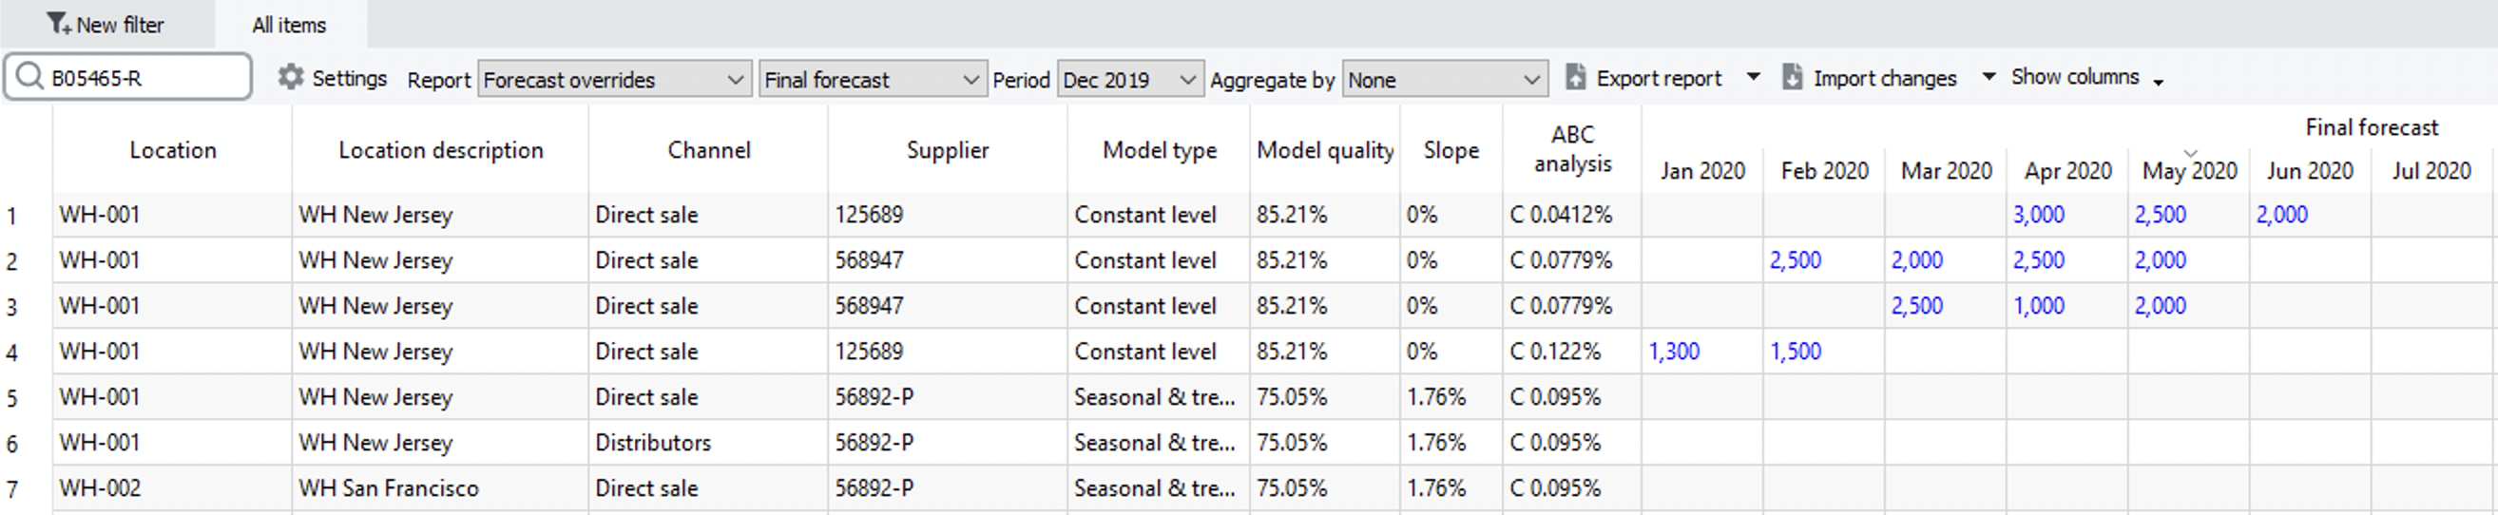Open the Forecast overrides report dropdown

[615, 80]
